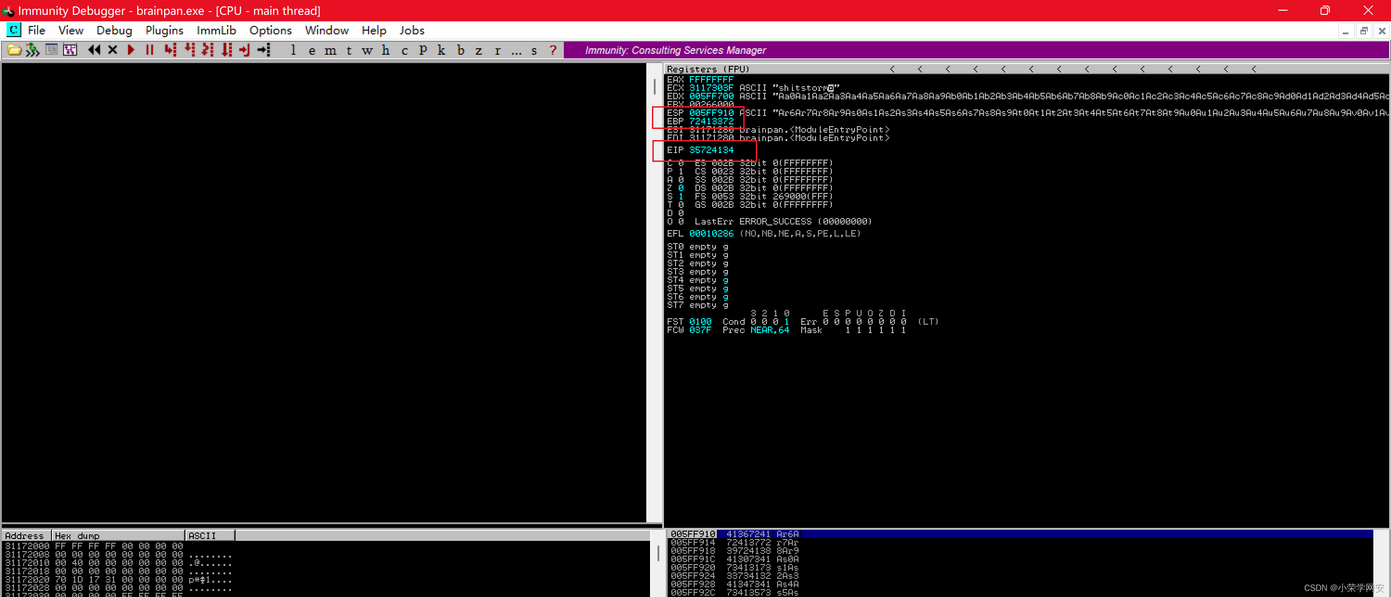
Task: Click the Step into icon
Action: click(x=171, y=50)
